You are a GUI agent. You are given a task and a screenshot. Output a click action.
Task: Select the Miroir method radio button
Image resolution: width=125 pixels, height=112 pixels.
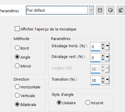coord(17,66)
